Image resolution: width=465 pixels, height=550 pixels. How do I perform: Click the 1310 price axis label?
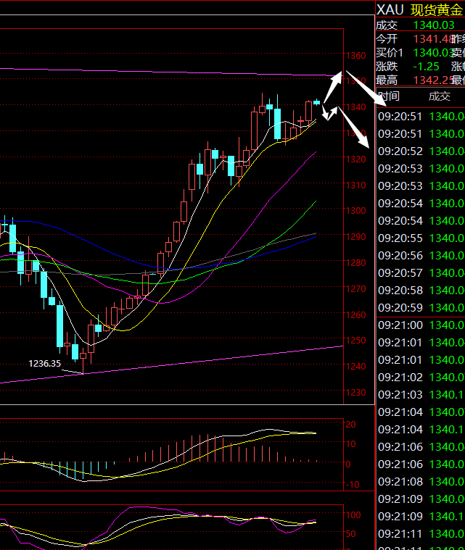click(x=356, y=186)
